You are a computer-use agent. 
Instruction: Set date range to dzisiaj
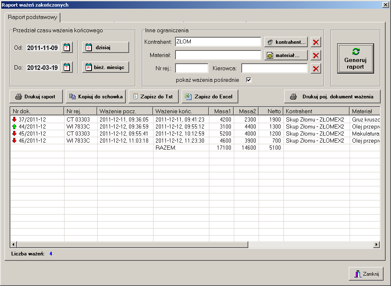(x=106, y=48)
